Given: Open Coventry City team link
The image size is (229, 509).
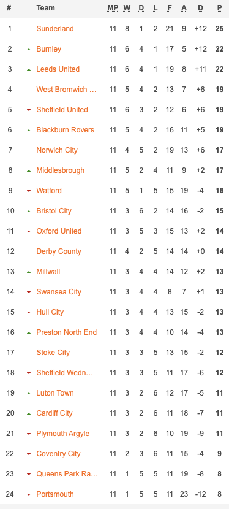Looking at the screenshot, I should (58, 454).
